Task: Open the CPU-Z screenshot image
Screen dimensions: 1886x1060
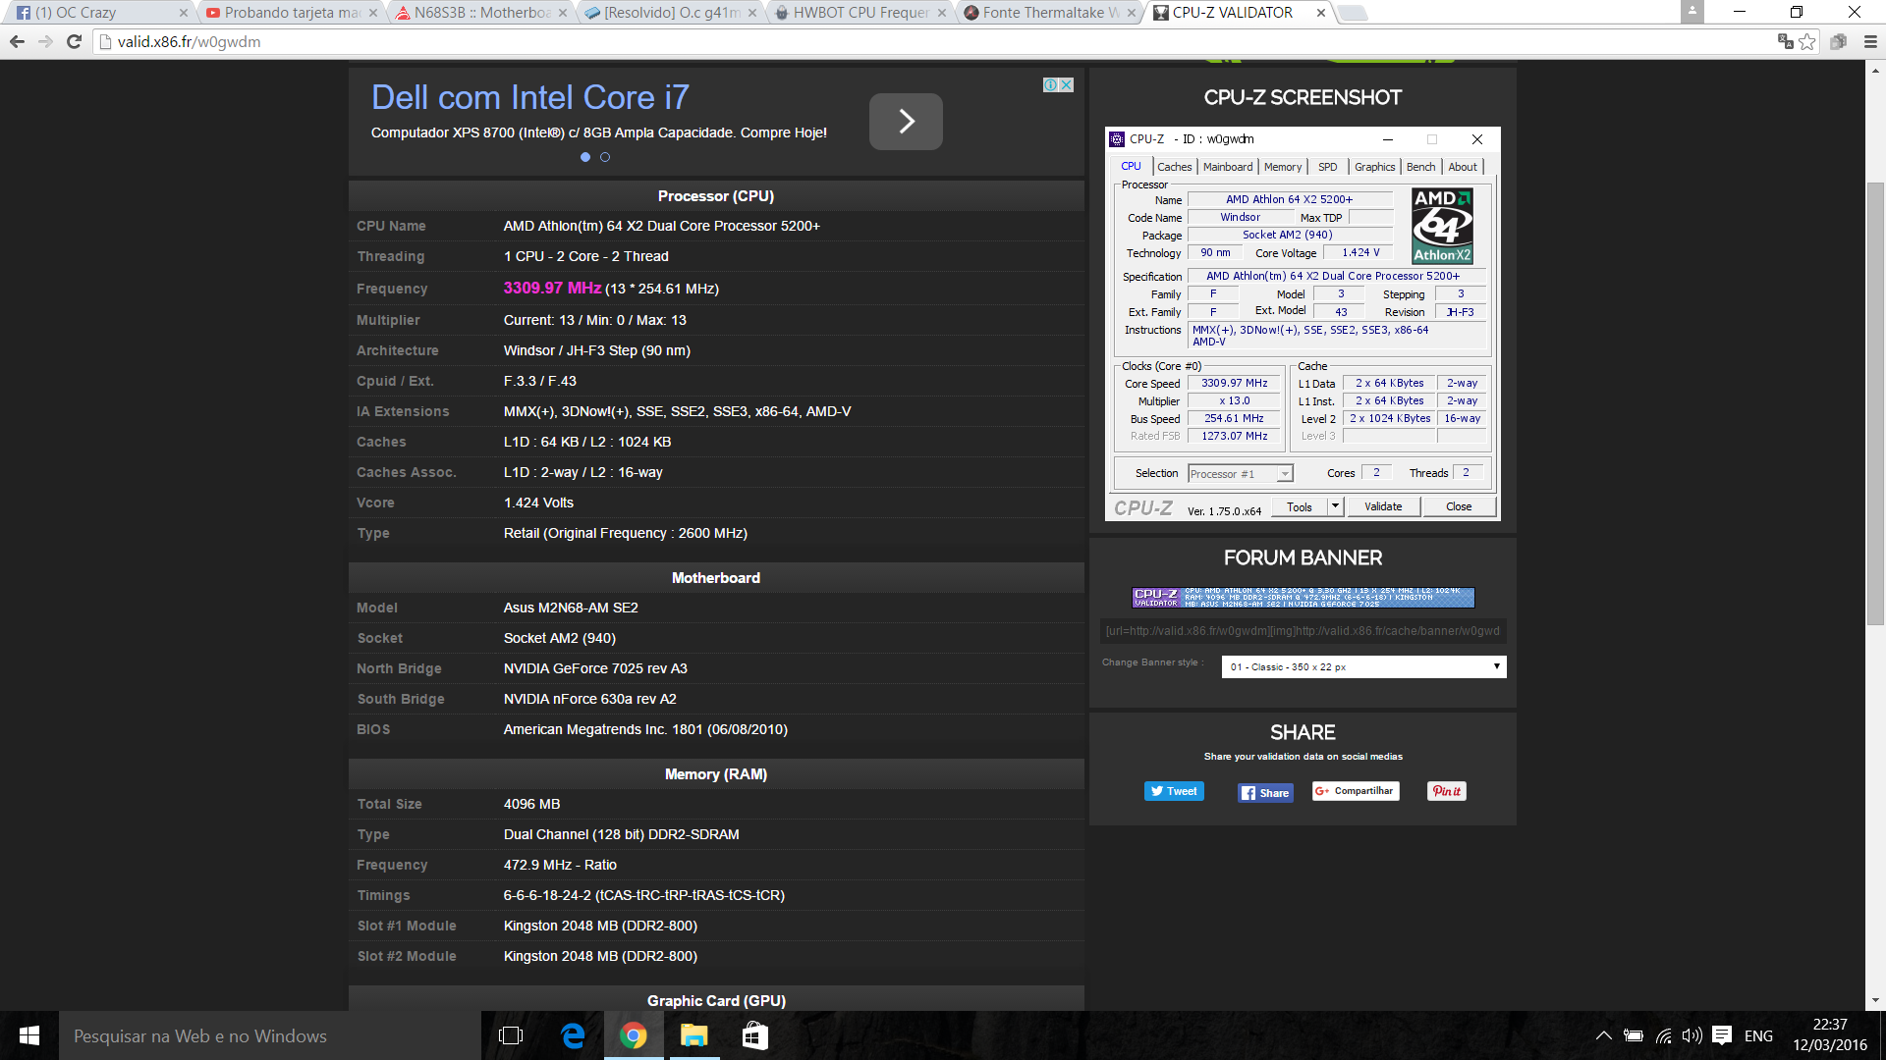Action: click(1303, 324)
